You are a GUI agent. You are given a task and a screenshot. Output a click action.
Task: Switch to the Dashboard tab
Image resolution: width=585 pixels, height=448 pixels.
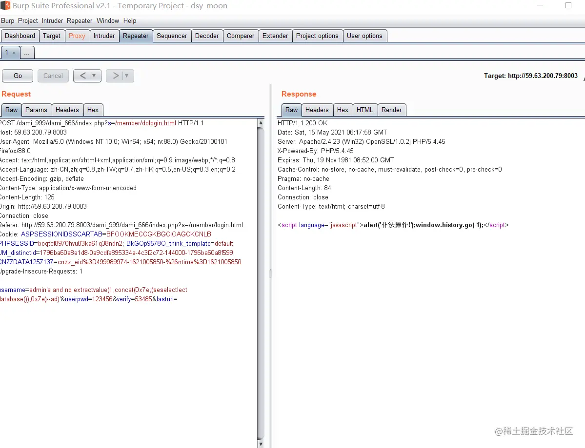pos(20,36)
